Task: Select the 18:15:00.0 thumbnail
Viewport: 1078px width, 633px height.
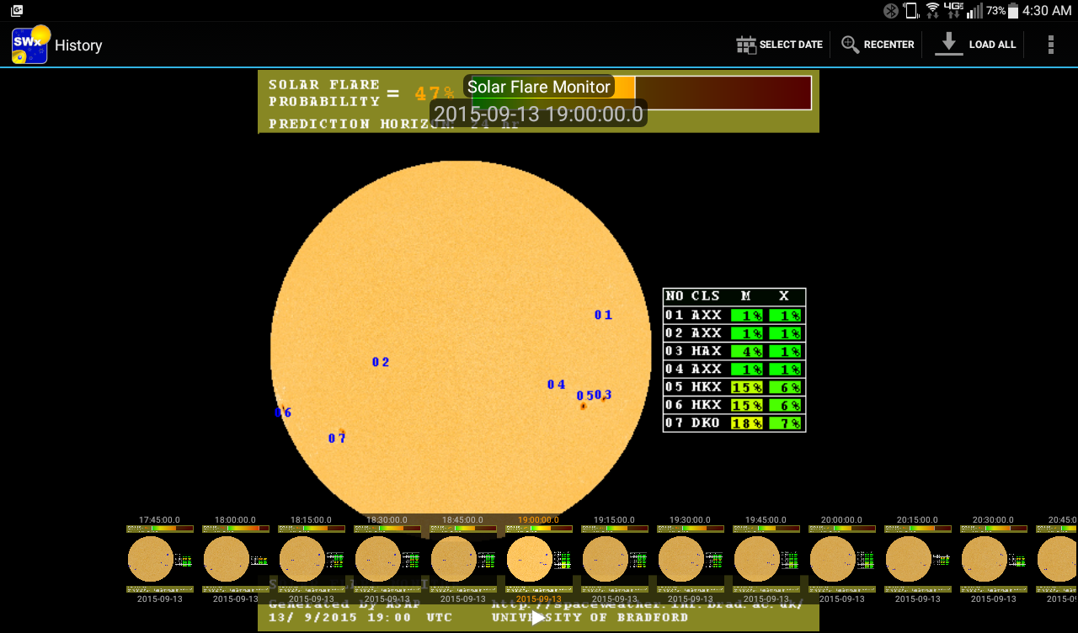Action: coord(311,558)
